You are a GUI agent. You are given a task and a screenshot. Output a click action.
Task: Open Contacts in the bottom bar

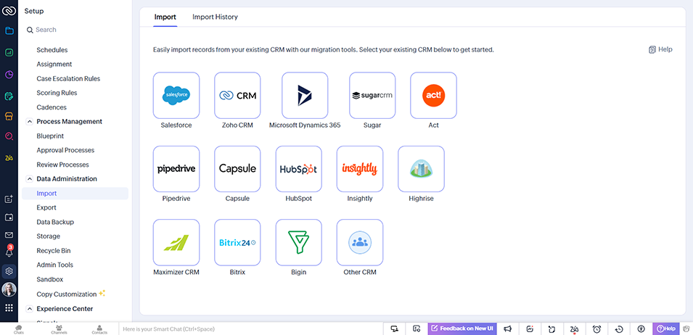tap(99, 328)
